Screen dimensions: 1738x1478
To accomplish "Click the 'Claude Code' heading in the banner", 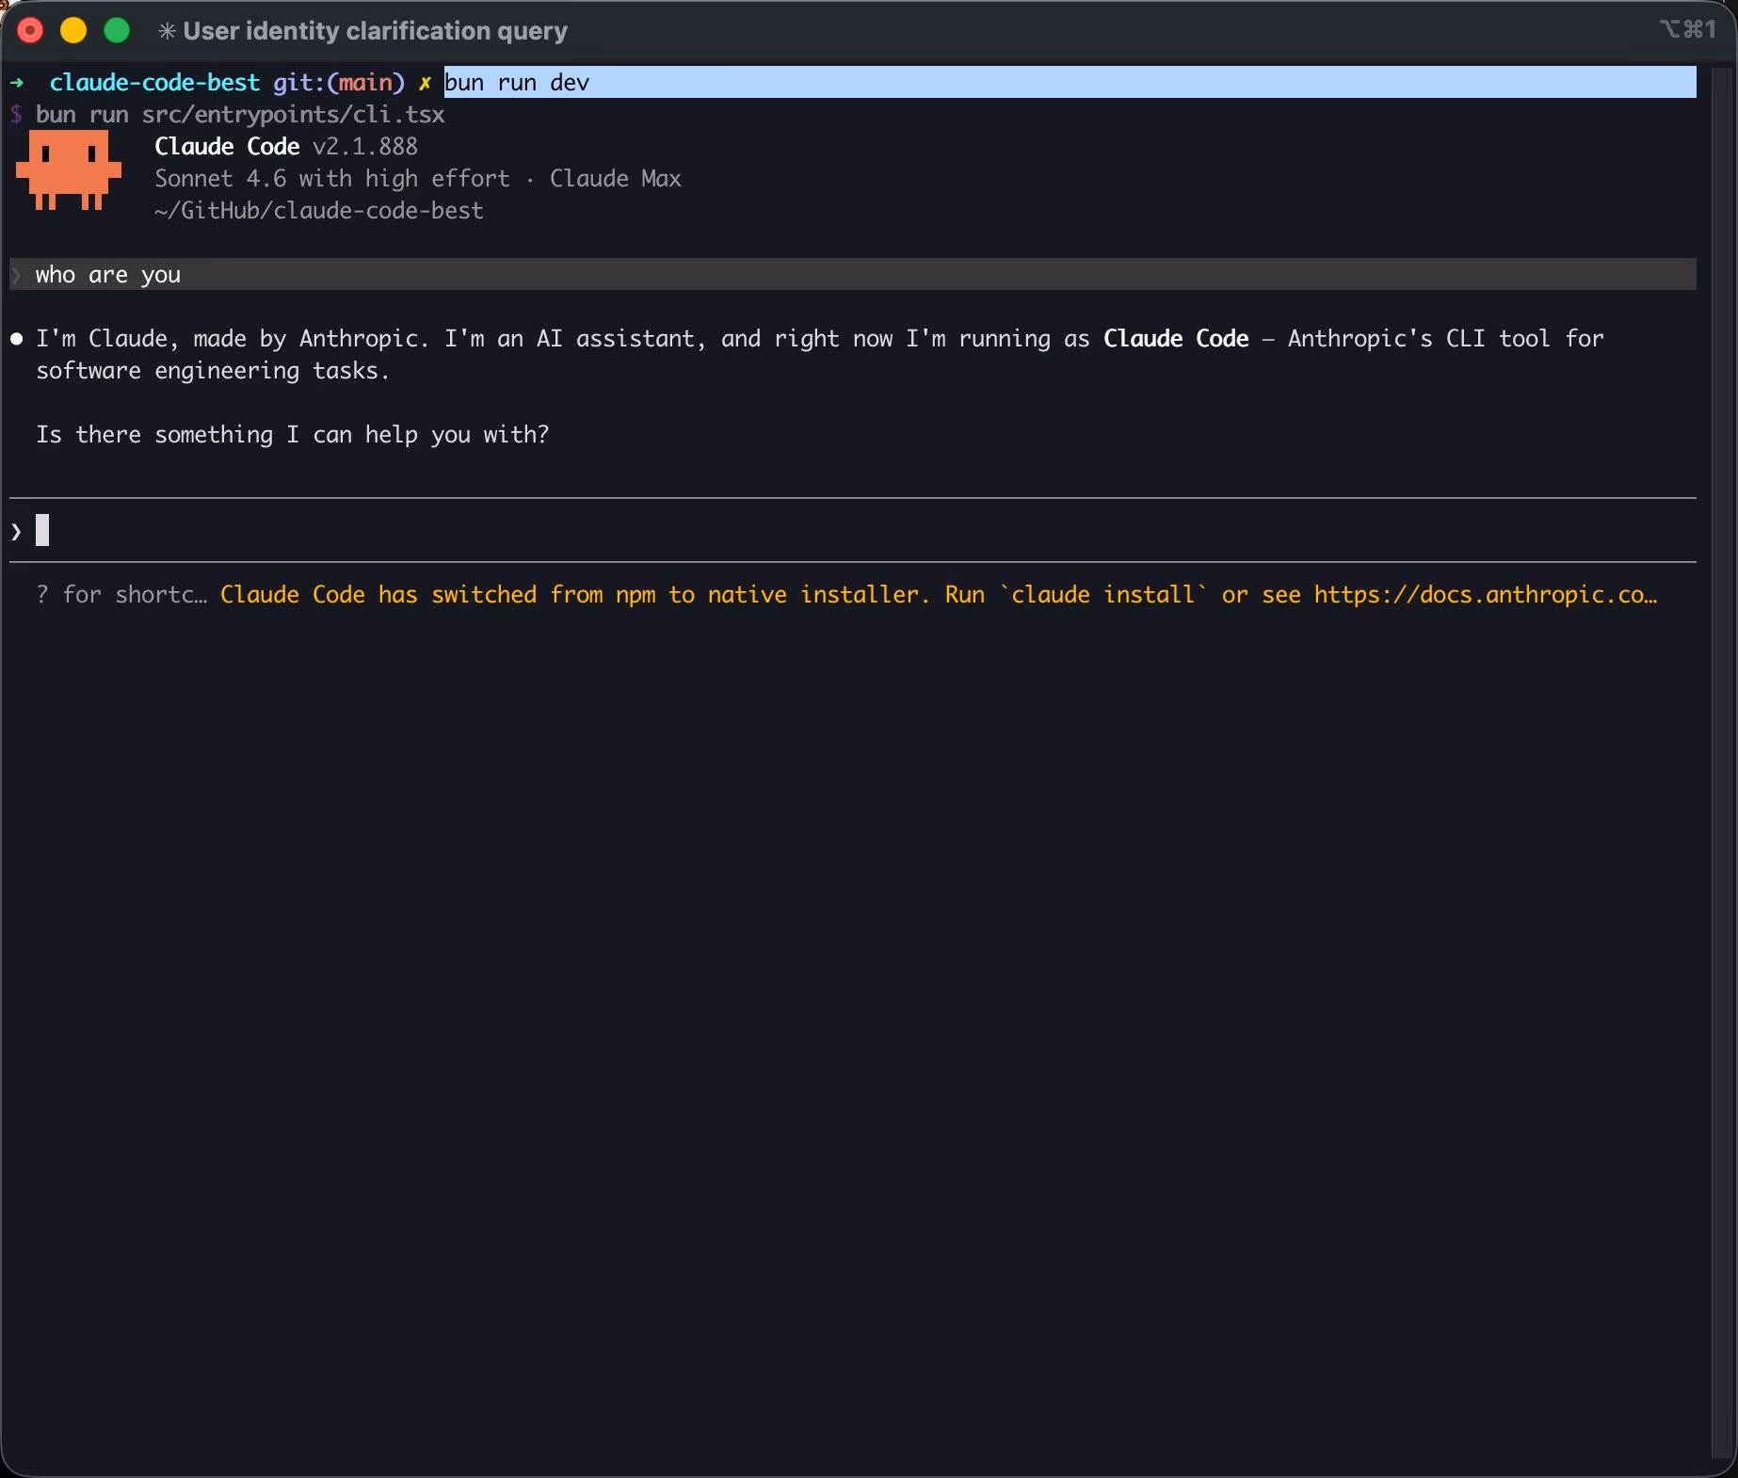I will coord(227,147).
